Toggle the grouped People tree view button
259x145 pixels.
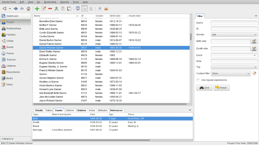(x=84, y=9)
